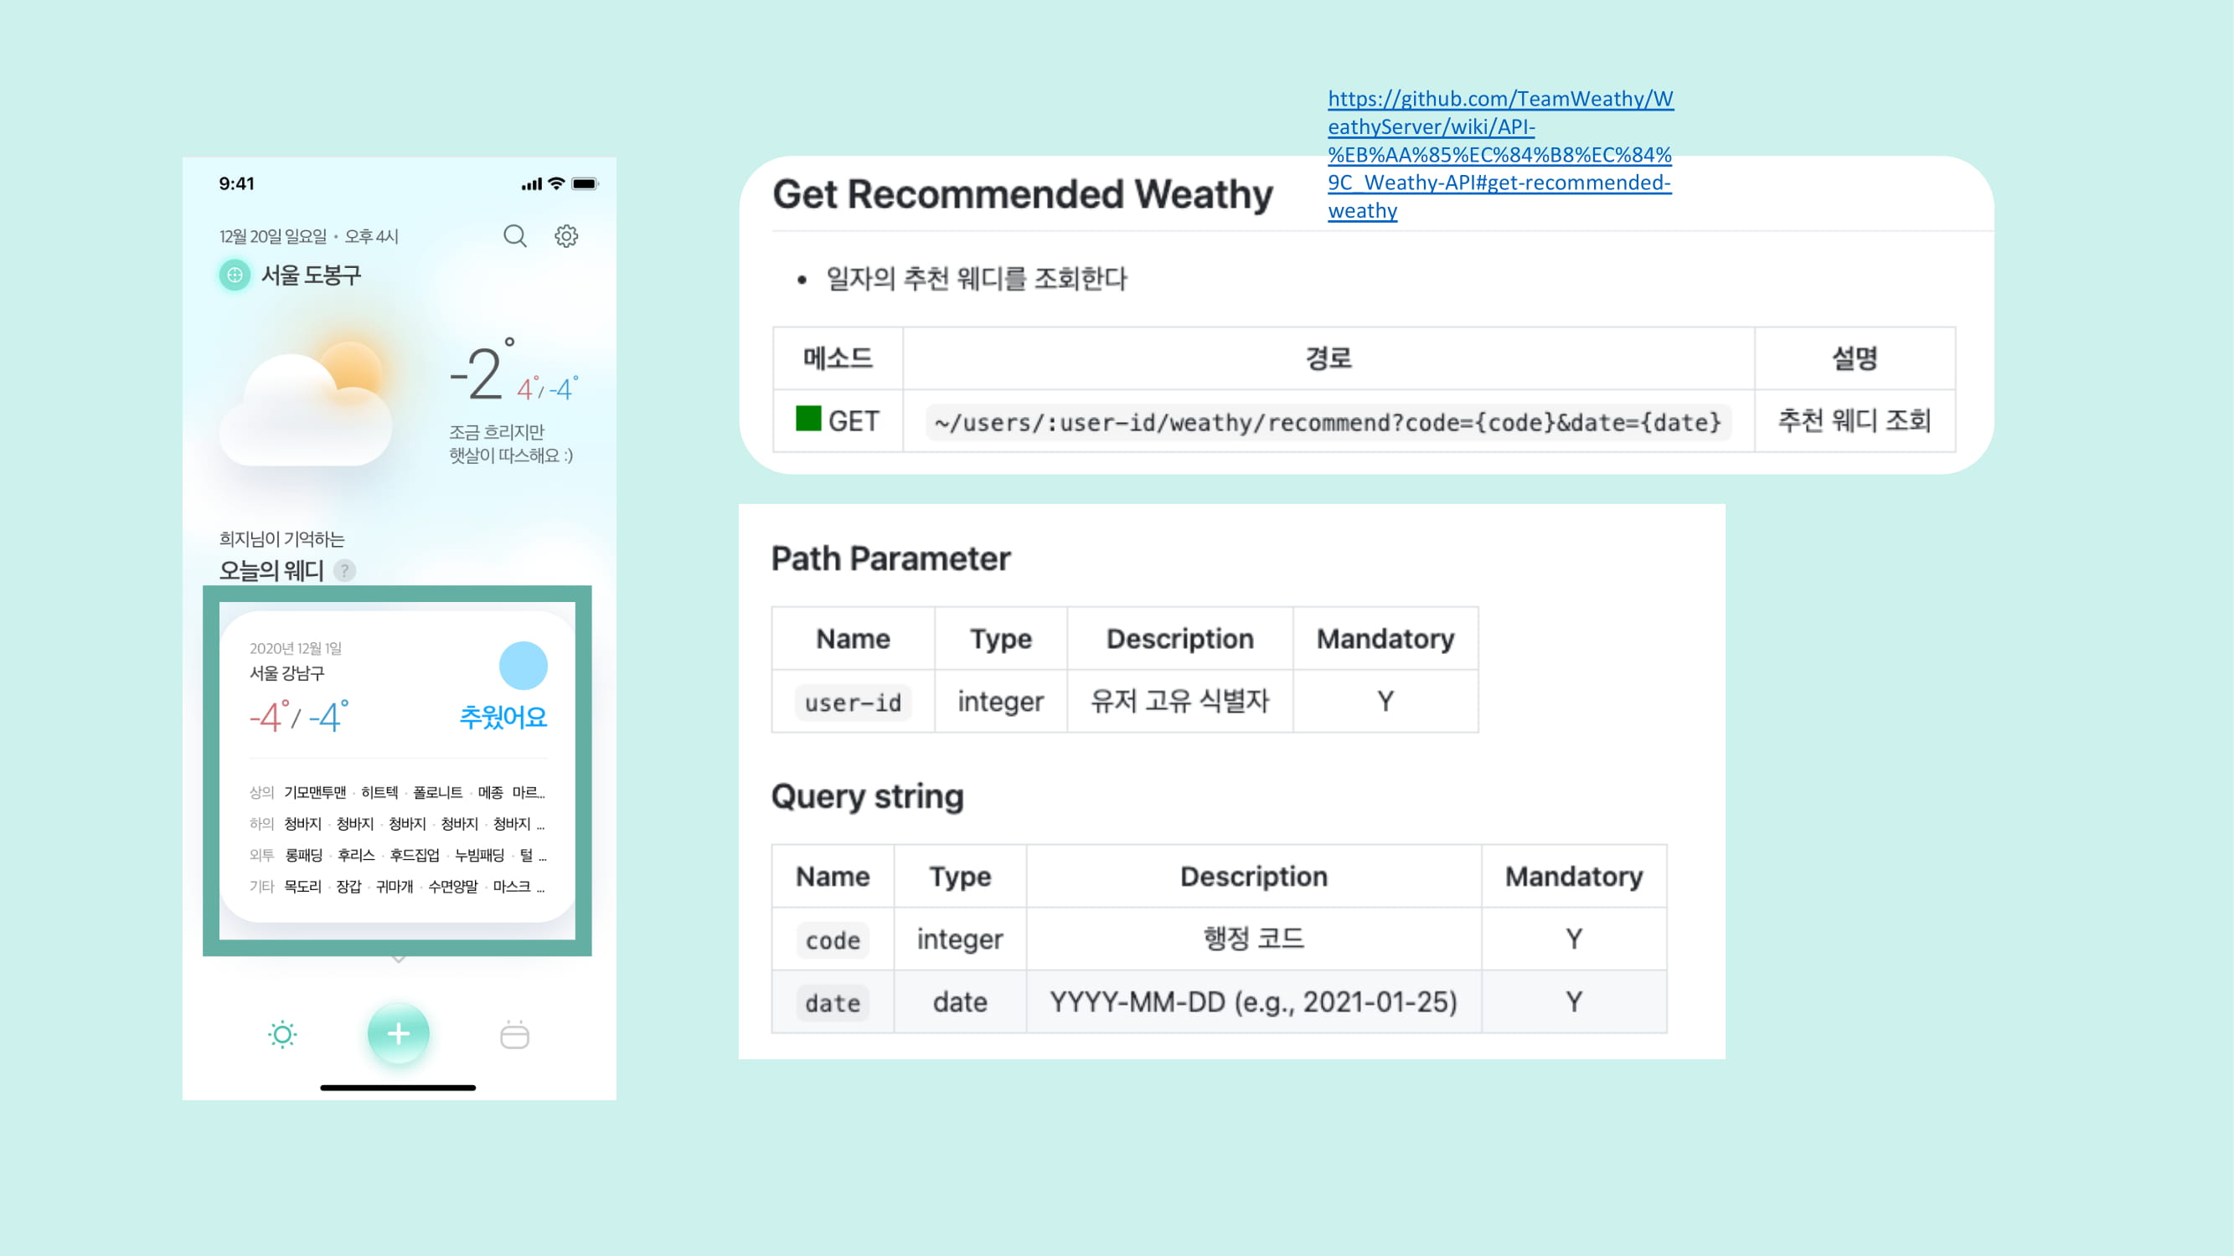This screenshot has height=1256, width=2234.
Task: Click the '메소드' column header
Action: pos(838,358)
